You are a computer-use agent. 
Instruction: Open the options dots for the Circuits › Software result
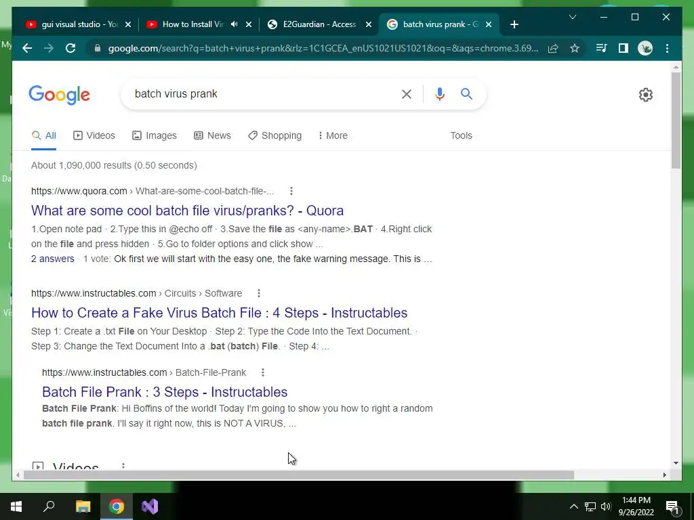click(258, 293)
